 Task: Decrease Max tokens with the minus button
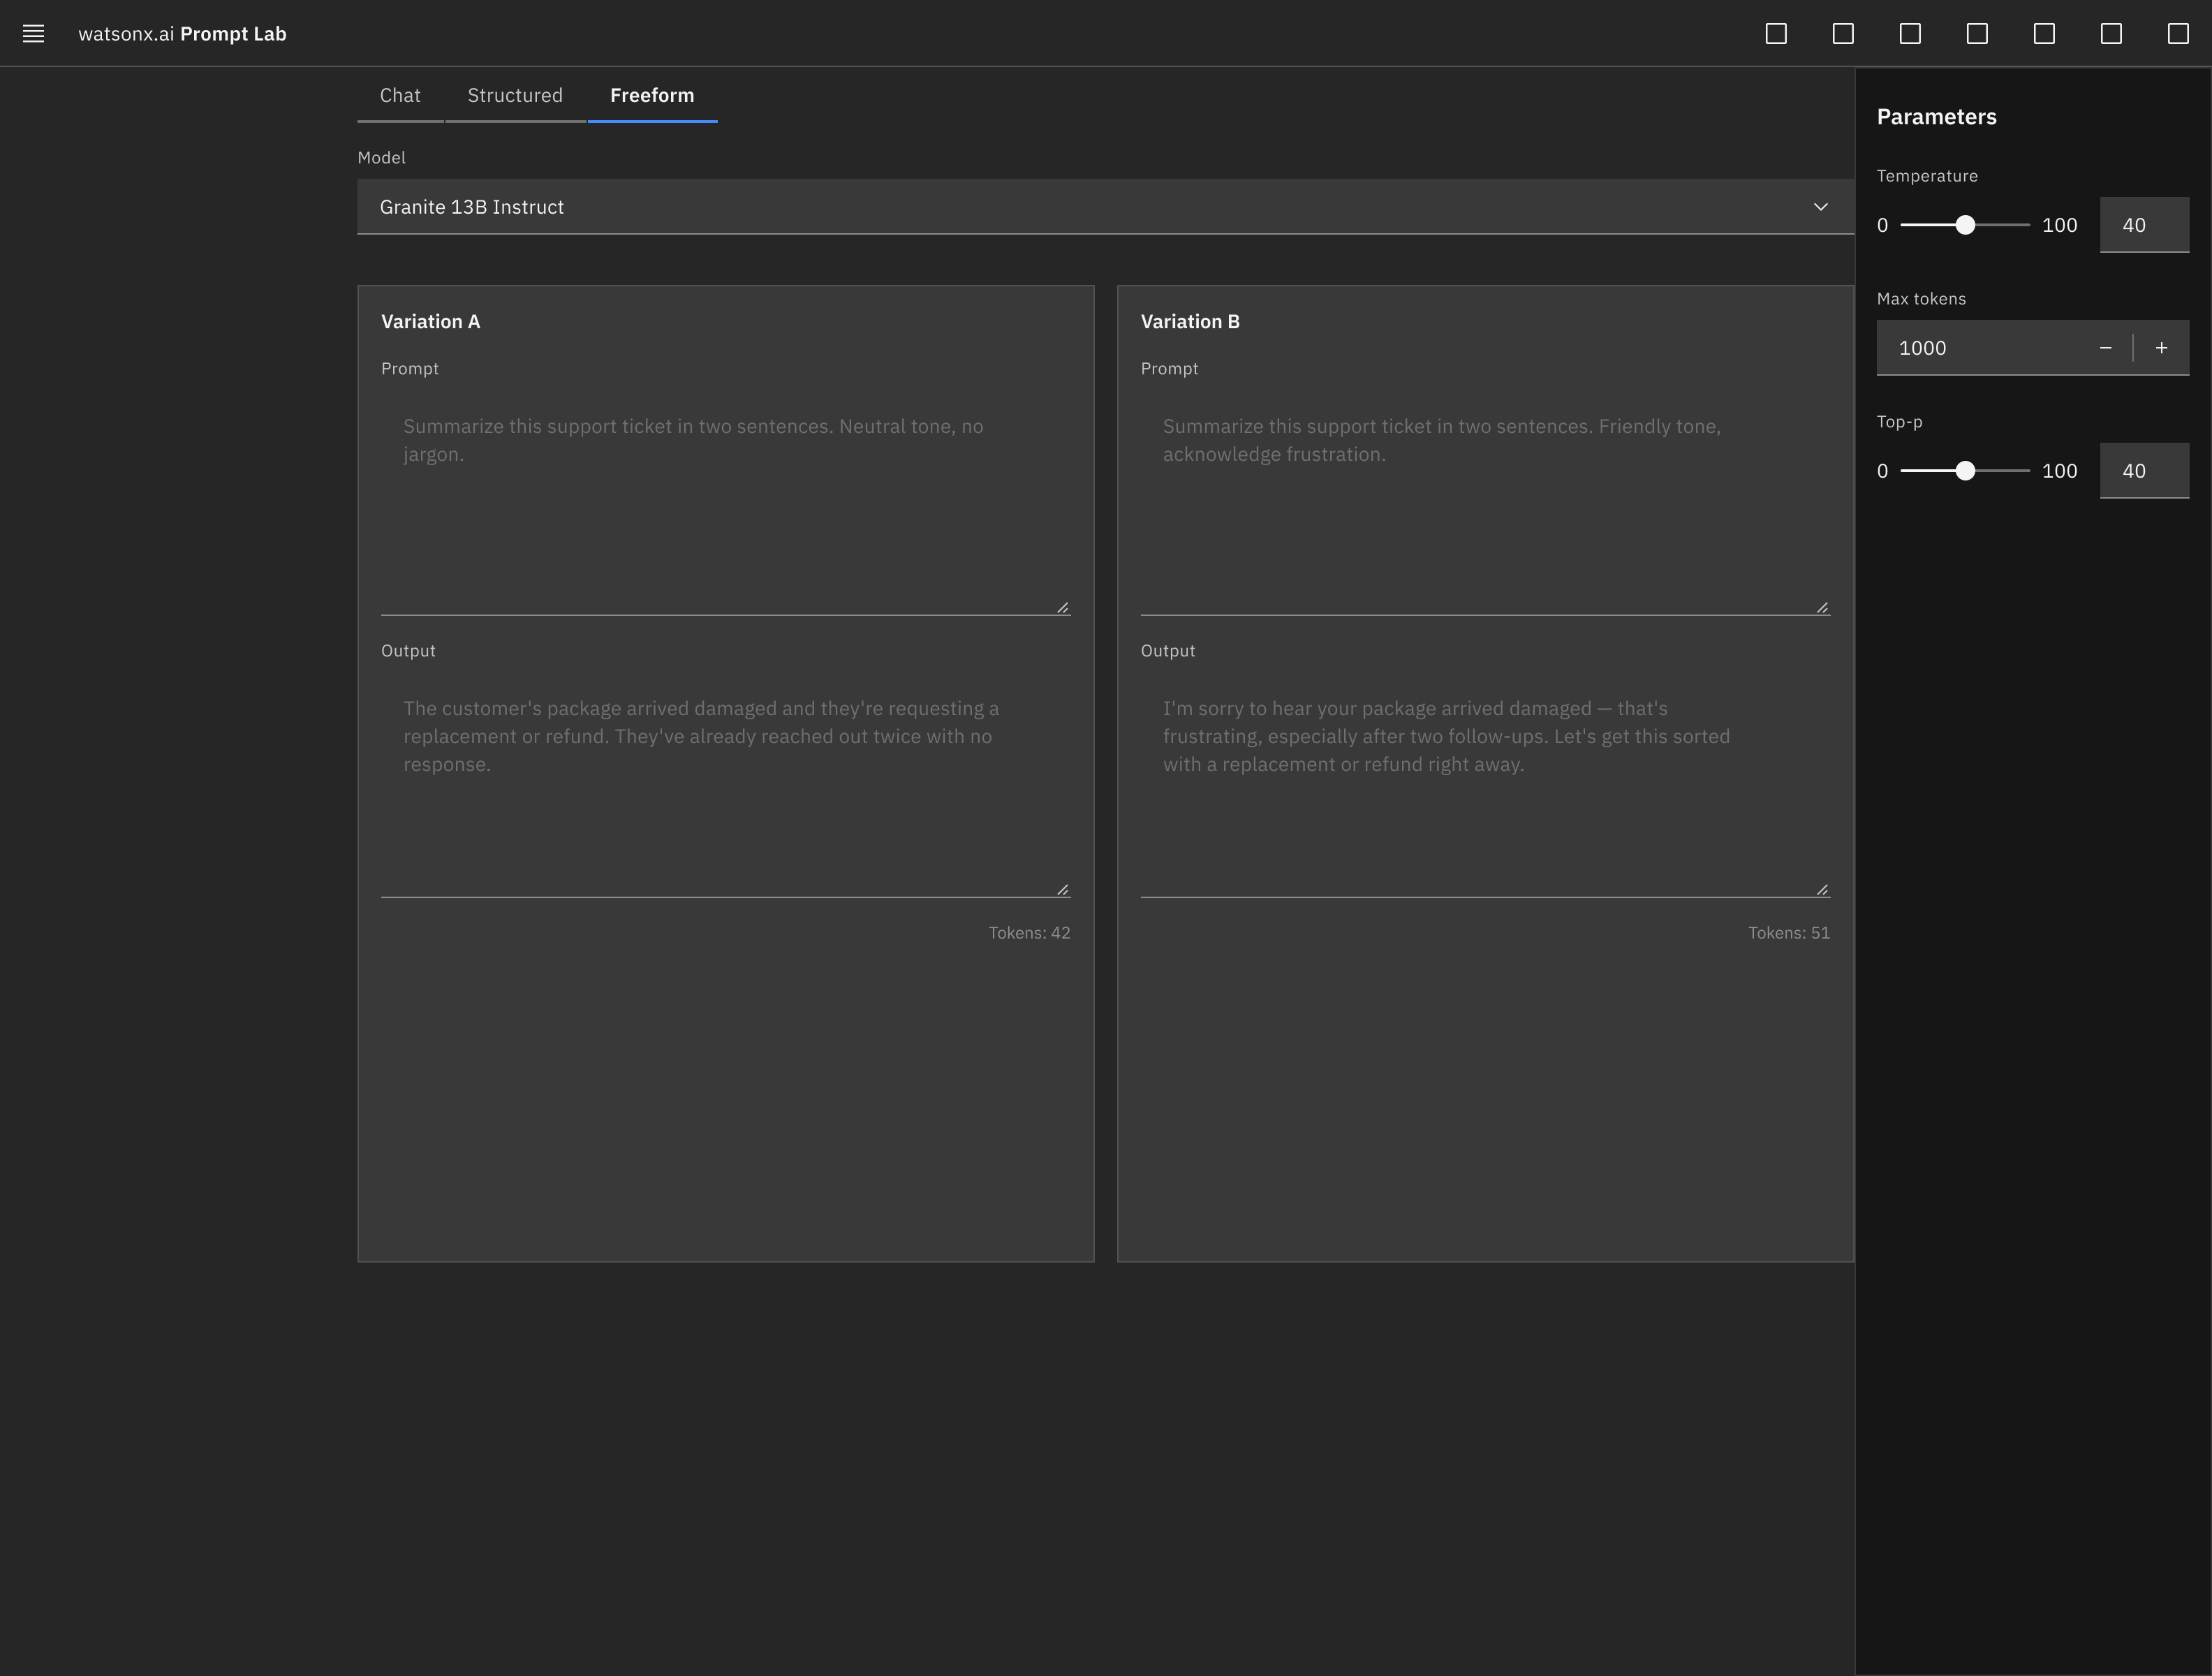coord(2105,348)
